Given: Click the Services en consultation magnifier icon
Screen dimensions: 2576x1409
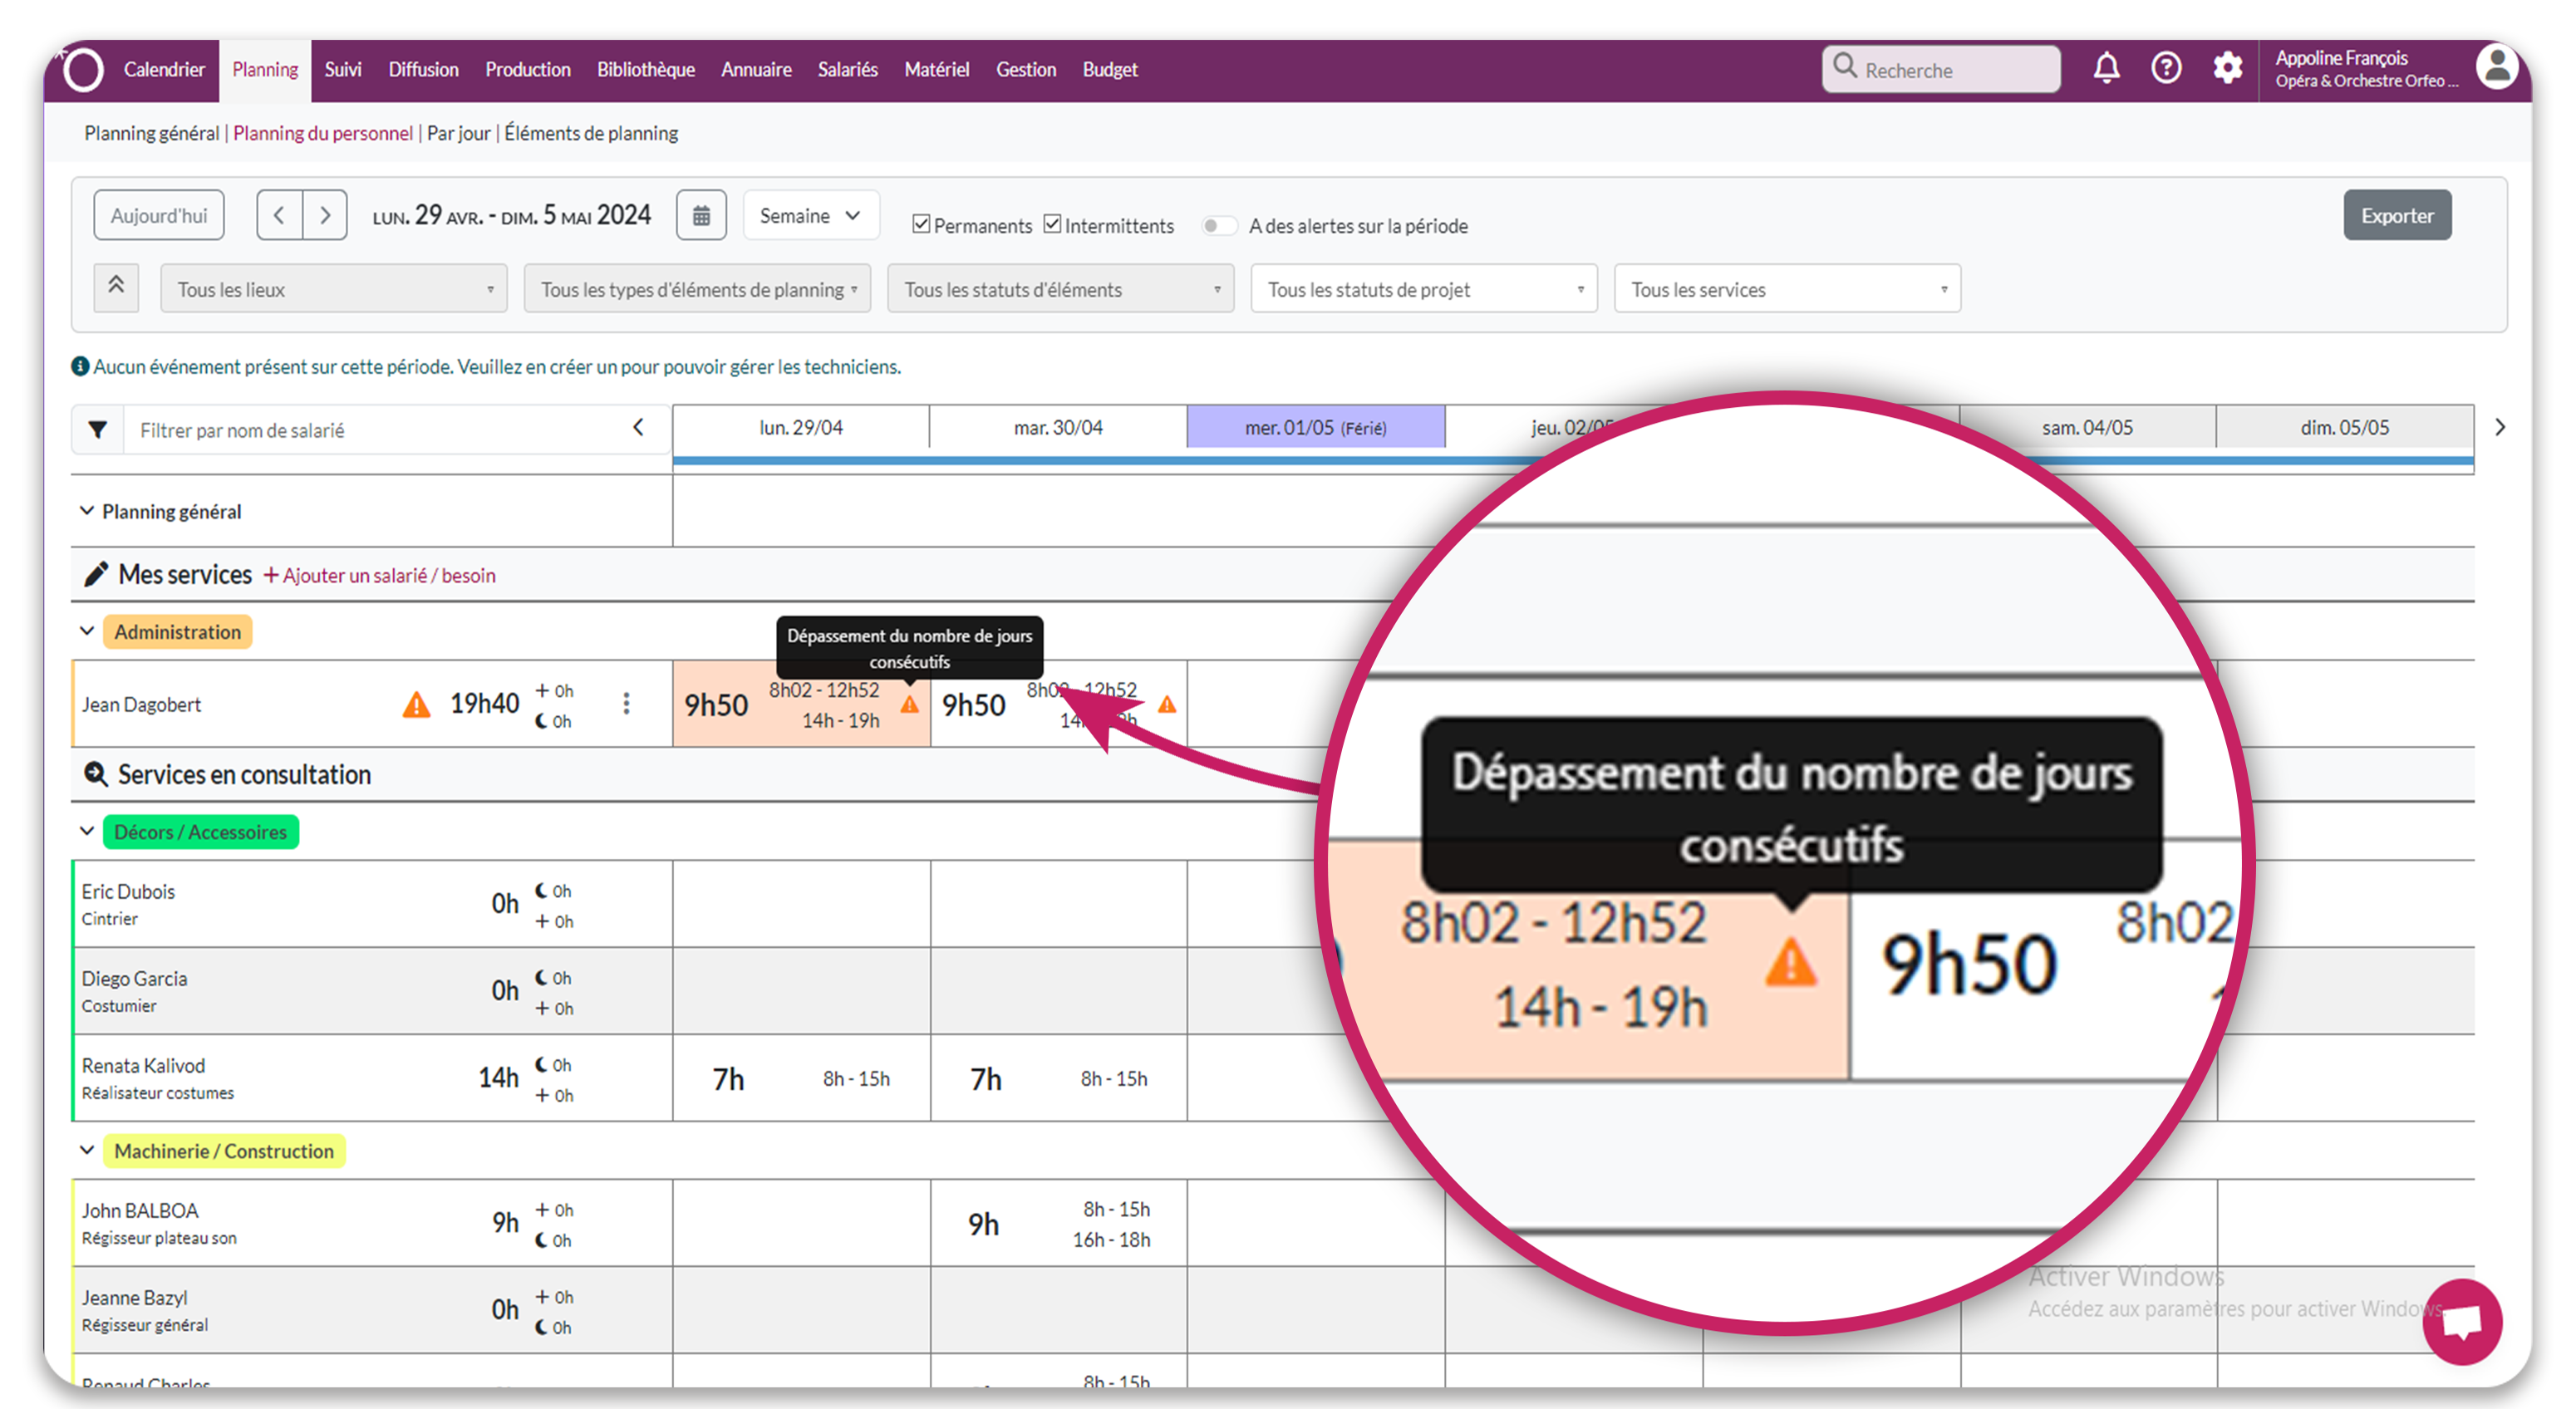Looking at the screenshot, I should (x=96, y=774).
